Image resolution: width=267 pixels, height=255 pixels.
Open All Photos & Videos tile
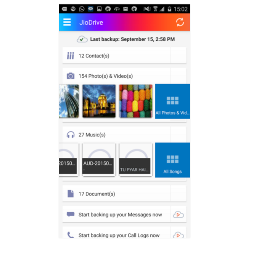[172, 101]
